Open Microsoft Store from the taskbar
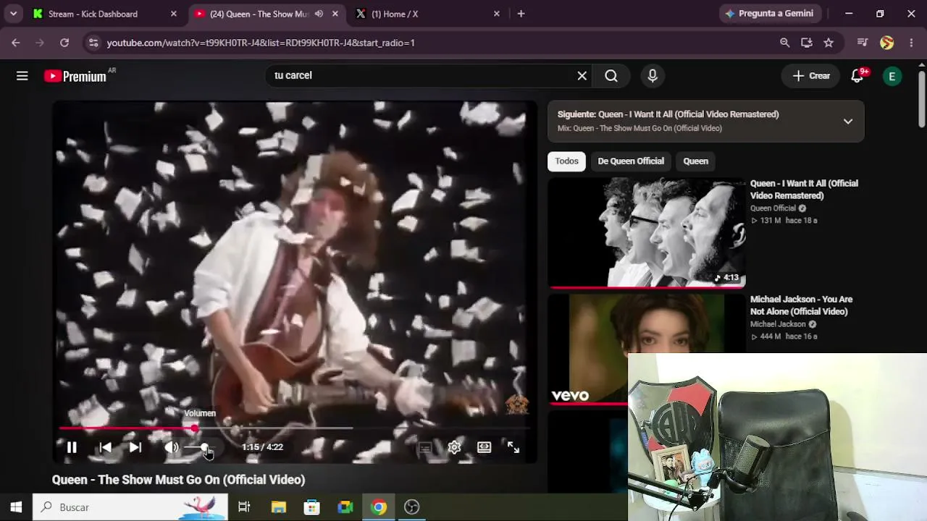Screen dimensions: 927x521 tap(311, 507)
